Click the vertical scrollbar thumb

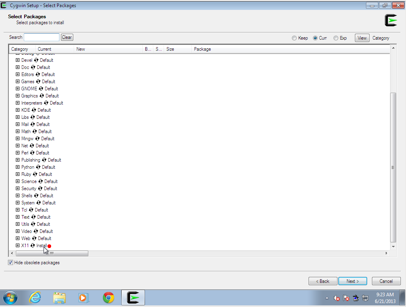pyautogui.click(x=393, y=168)
